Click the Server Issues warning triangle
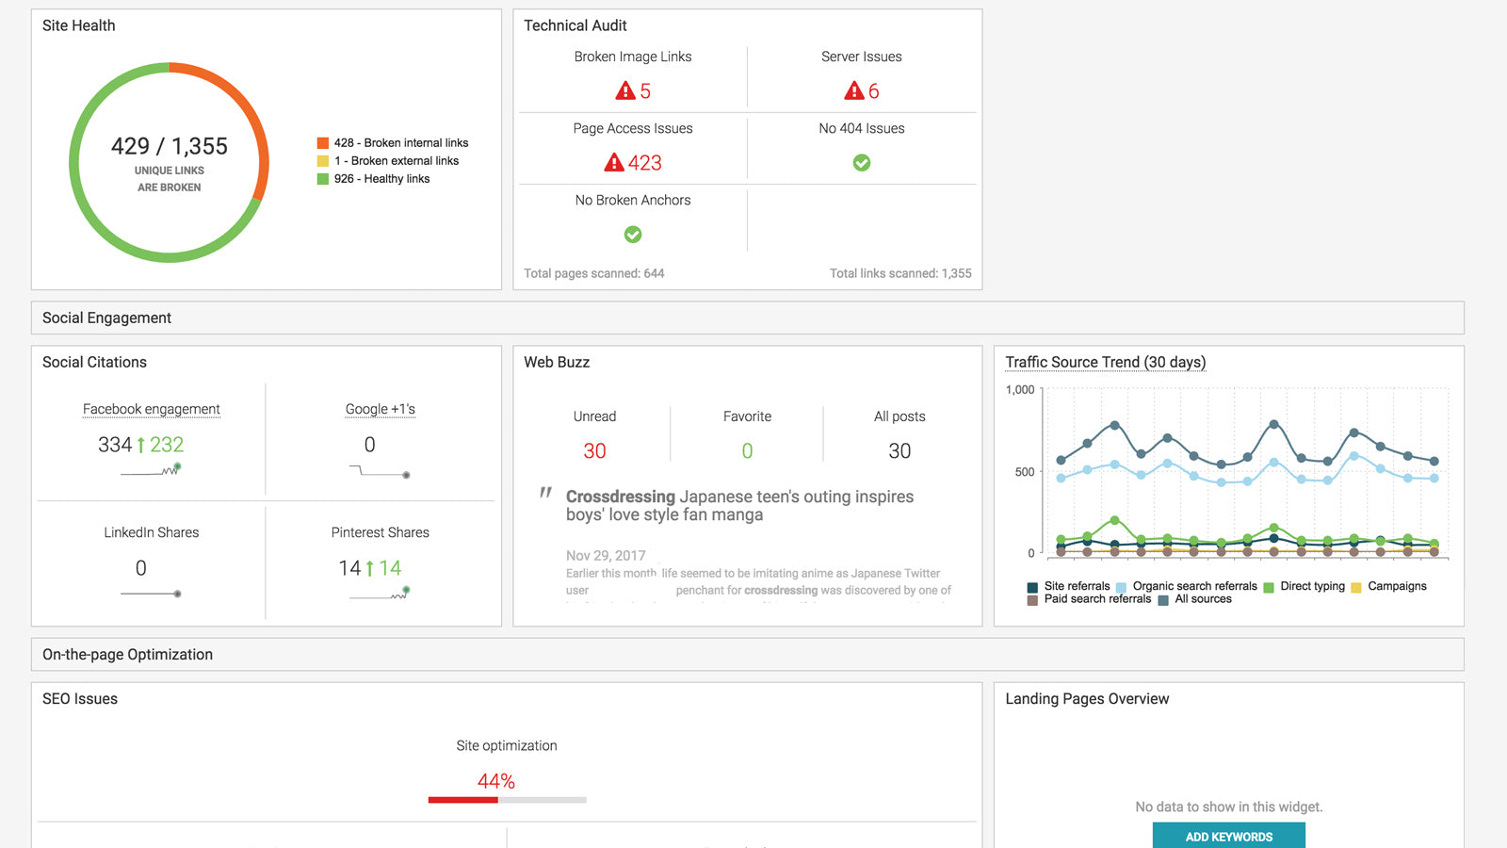 pos(854,90)
